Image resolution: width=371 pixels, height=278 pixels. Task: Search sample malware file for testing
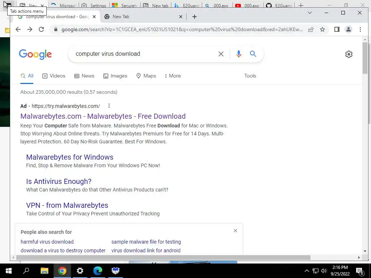tap(146, 242)
